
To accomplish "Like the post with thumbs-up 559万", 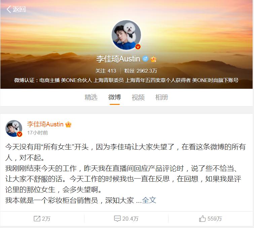I will point(210,219).
